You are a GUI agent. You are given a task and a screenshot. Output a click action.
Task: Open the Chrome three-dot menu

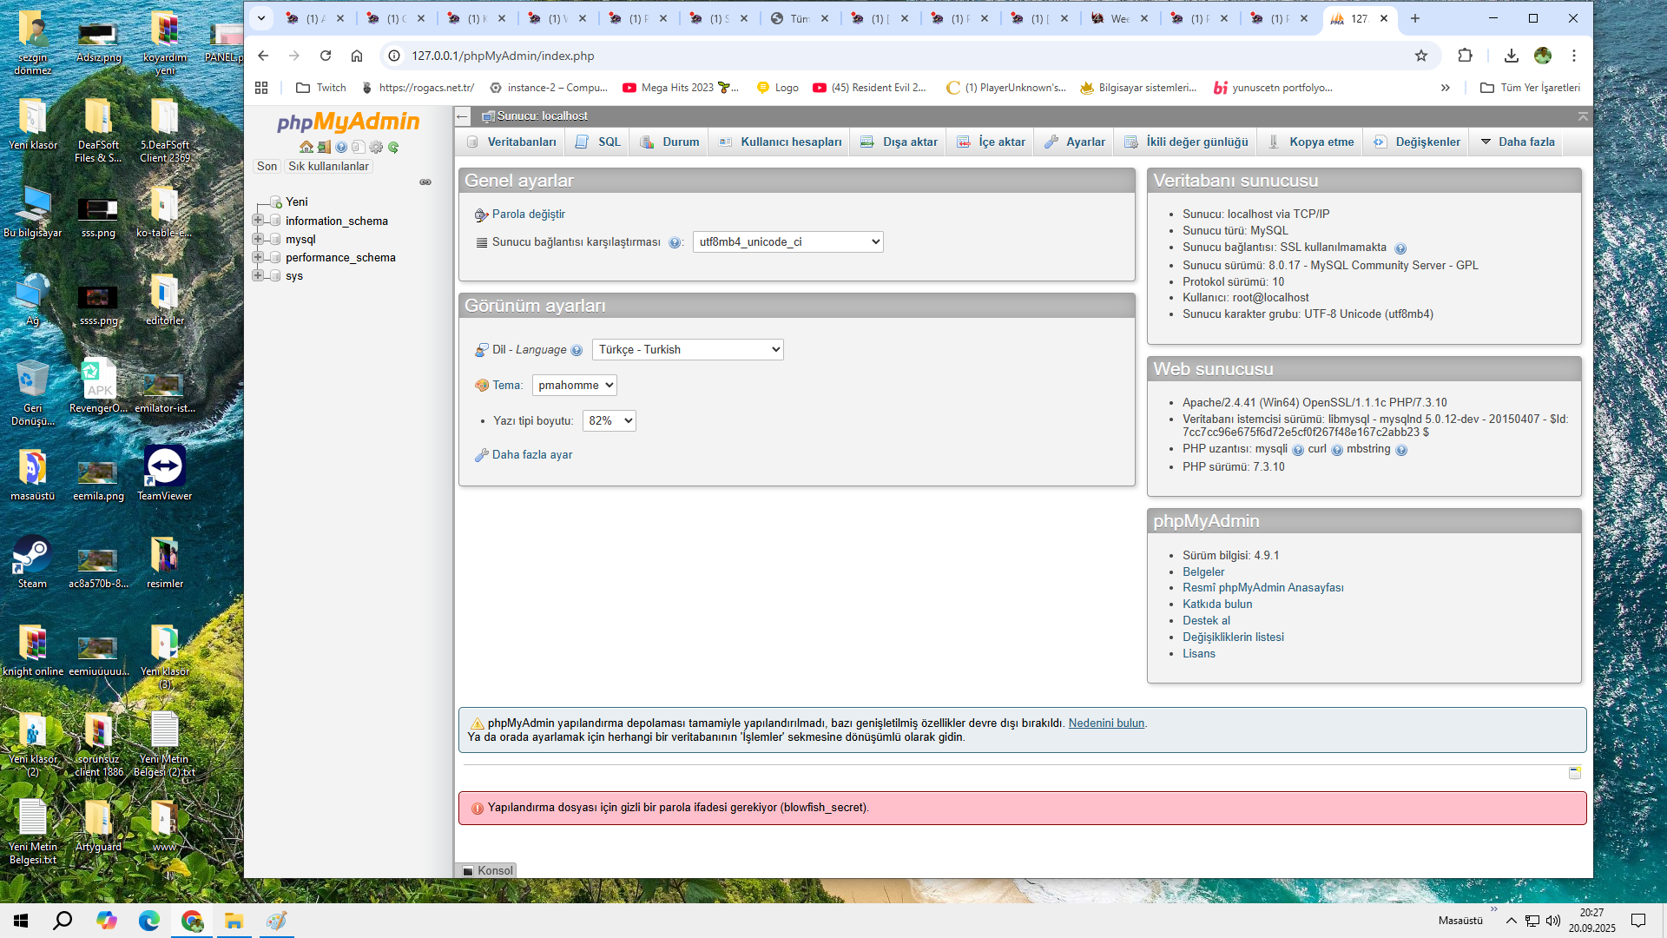pyautogui.click(x=1574, y=56)
